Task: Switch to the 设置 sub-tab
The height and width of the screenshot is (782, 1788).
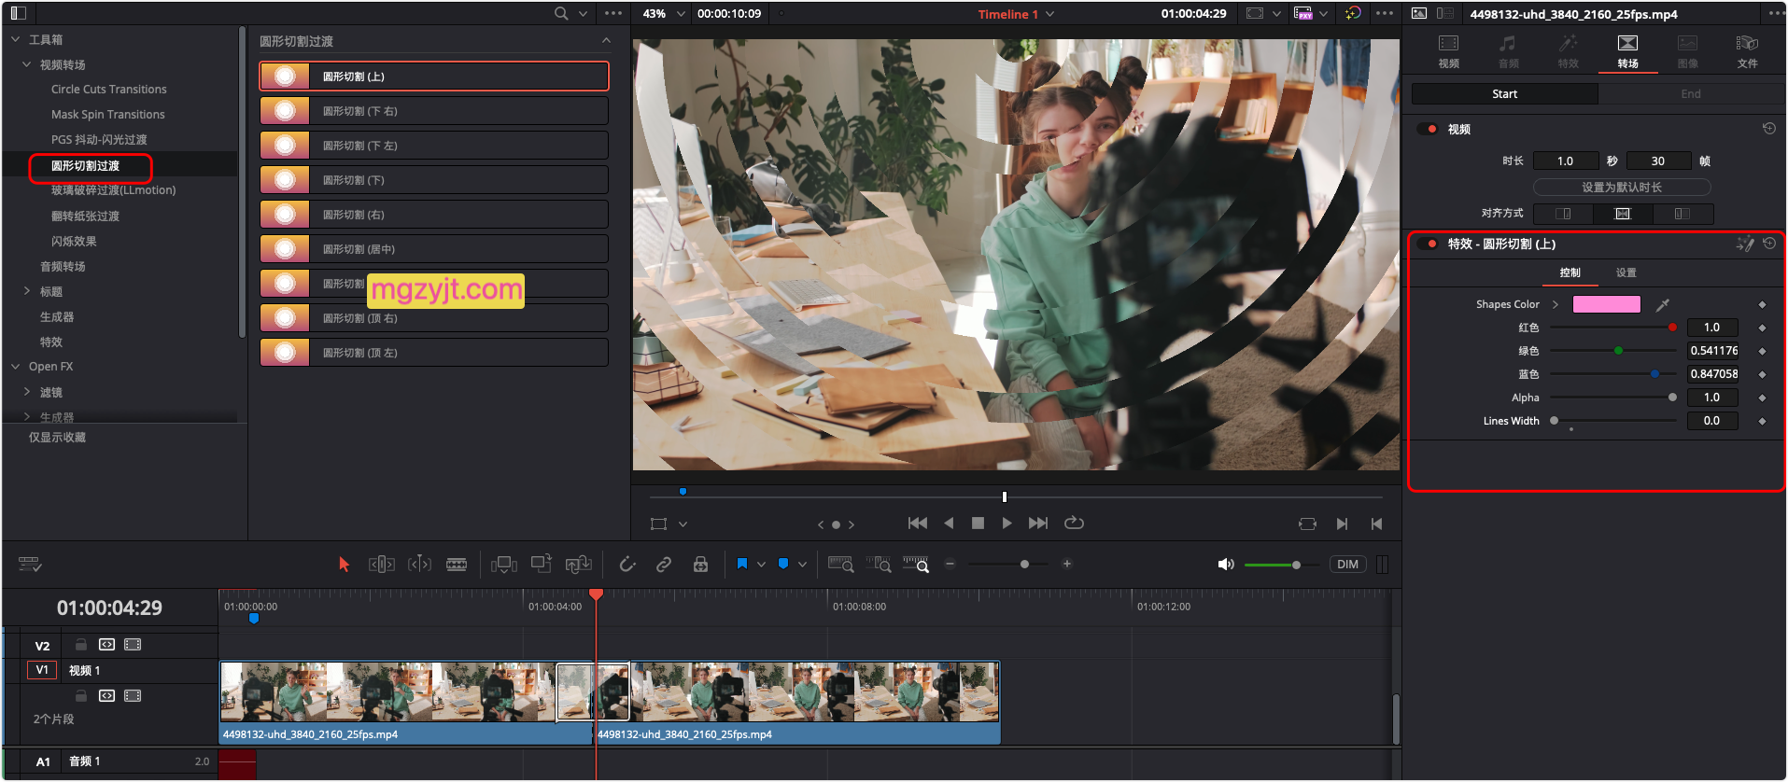Action: point(1626,272)
